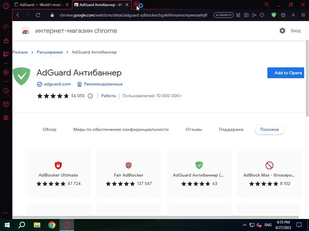
Task: Launch Google Chrome from taskbar
Action: [52, 225]
